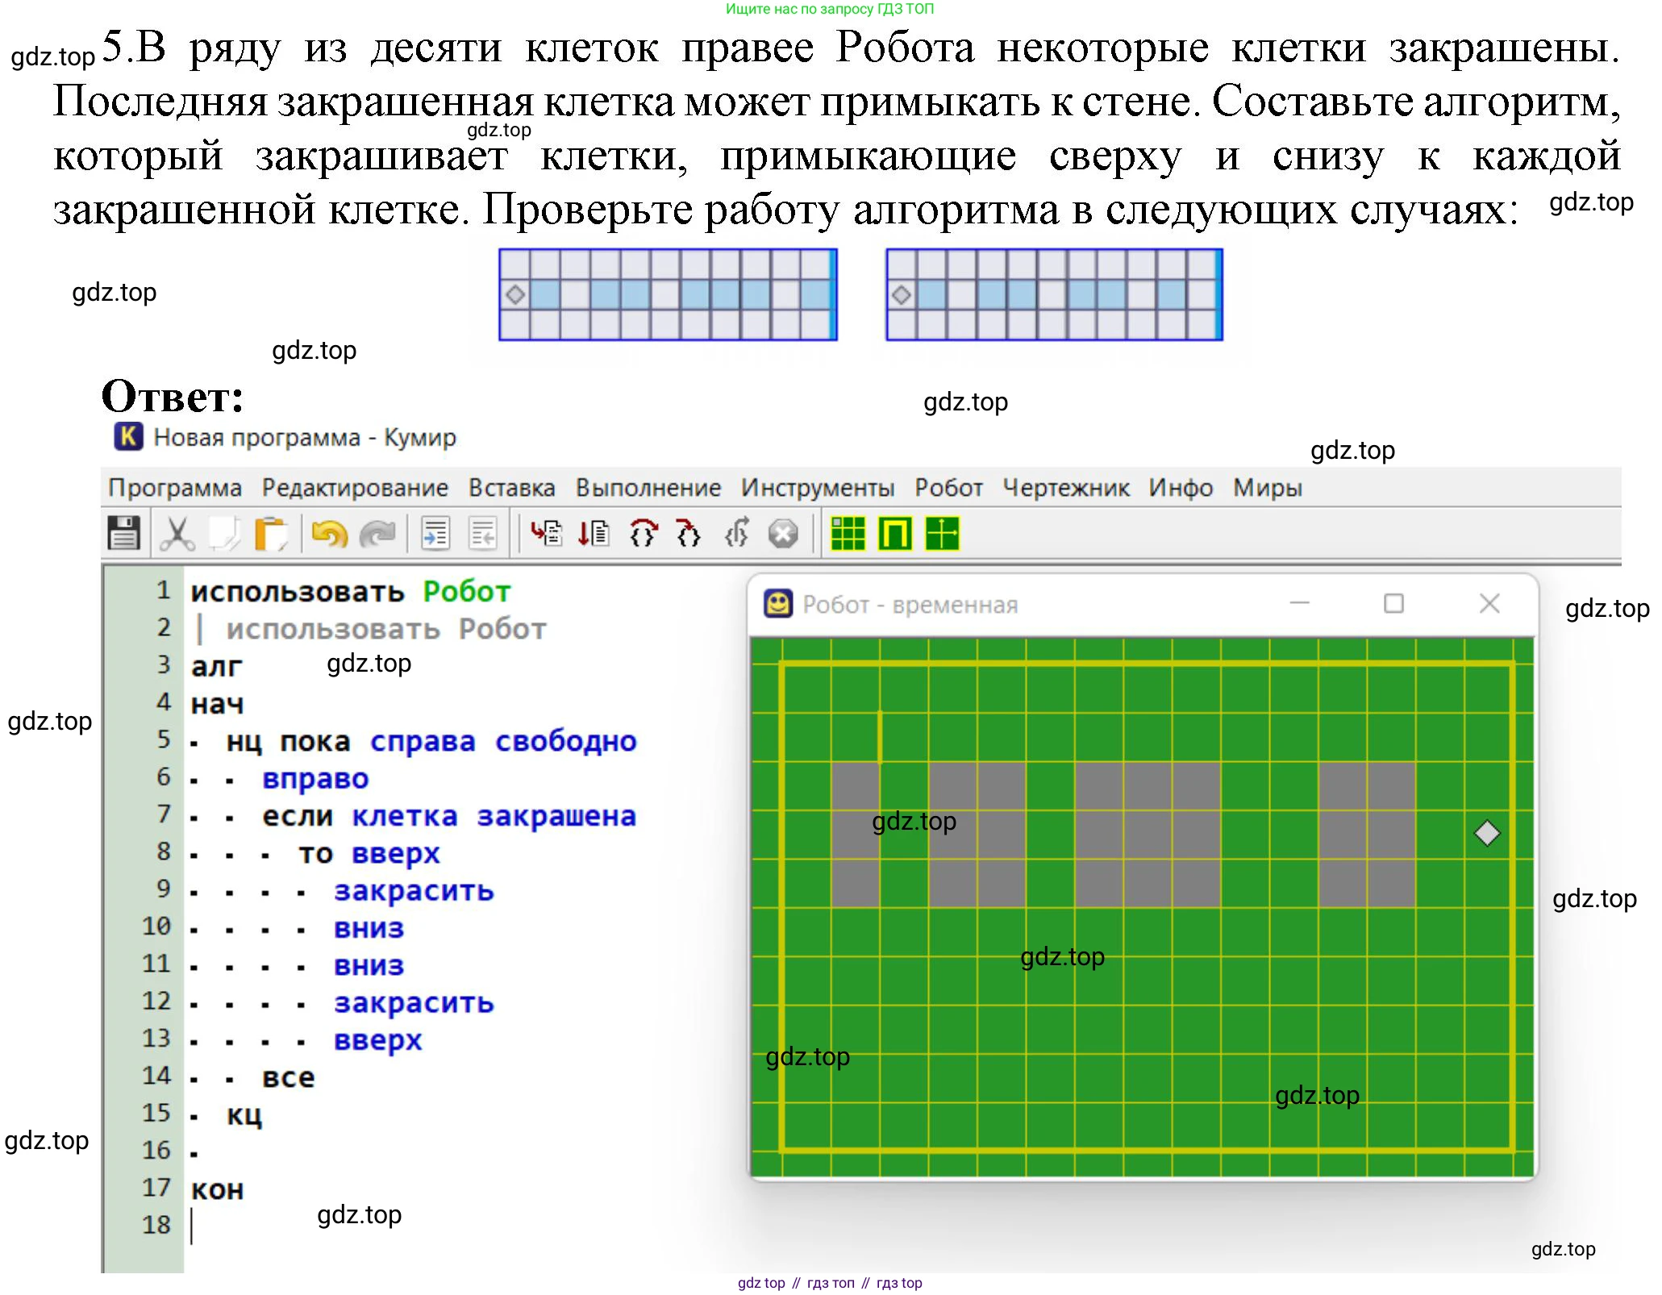Click 'Новая программа - Кумир' title text

305,437
